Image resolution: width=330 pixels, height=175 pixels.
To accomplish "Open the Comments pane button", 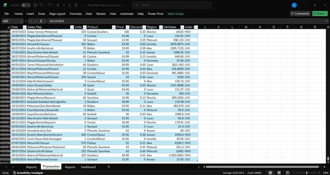I will pyautogui.click(x=300, y=13).
